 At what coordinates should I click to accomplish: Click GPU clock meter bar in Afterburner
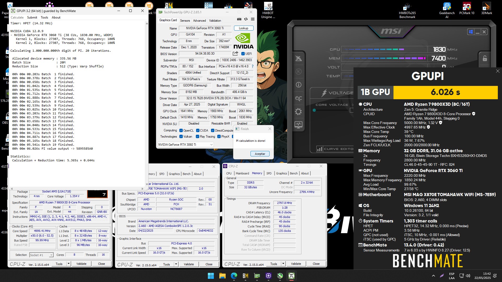click(x=384, y=49)
